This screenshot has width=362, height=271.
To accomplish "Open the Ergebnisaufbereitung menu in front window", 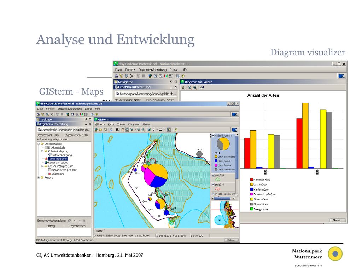I will click(70, 109).
